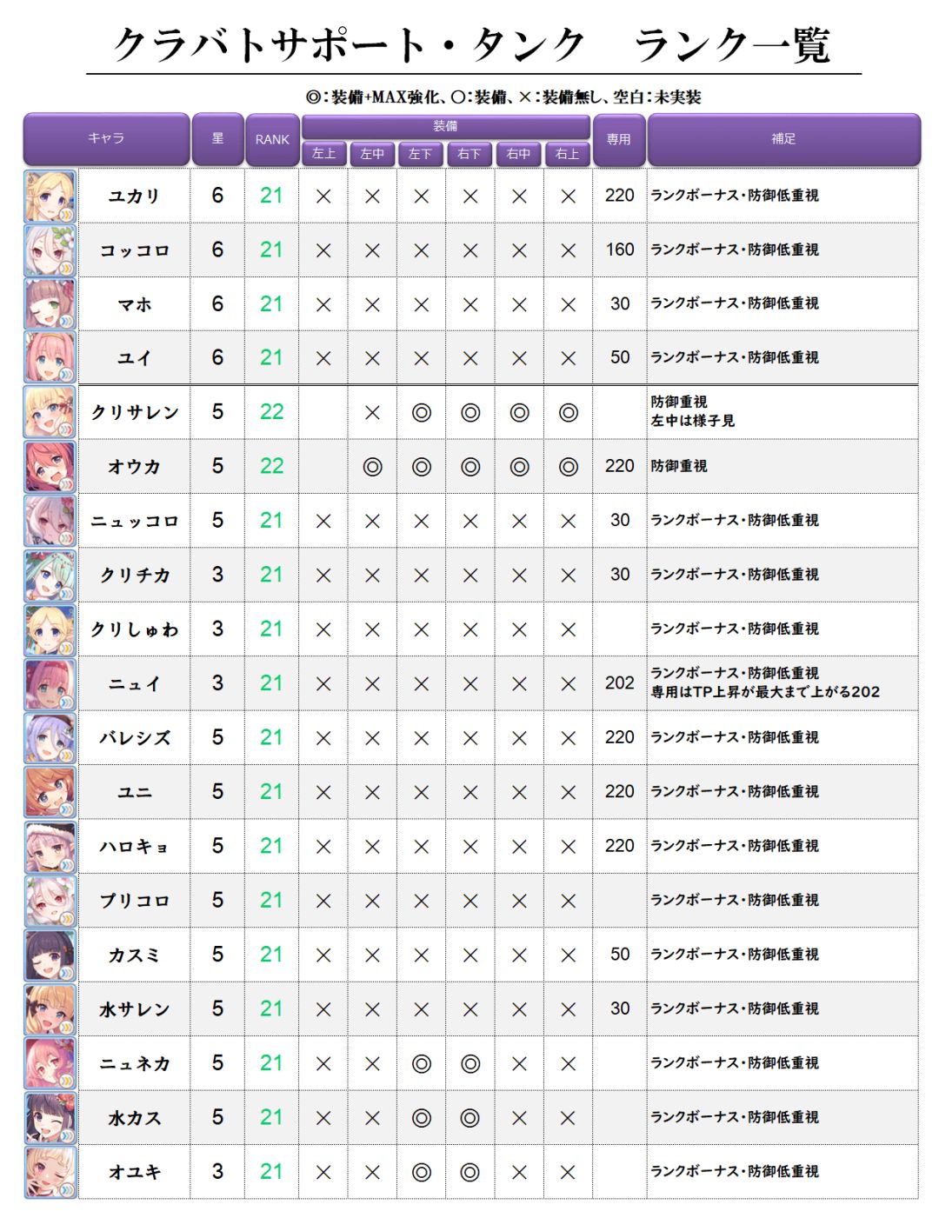Click the 左上 equipment sub-header
Viewport: 939px width, 1218px height.
coord(323,154)
